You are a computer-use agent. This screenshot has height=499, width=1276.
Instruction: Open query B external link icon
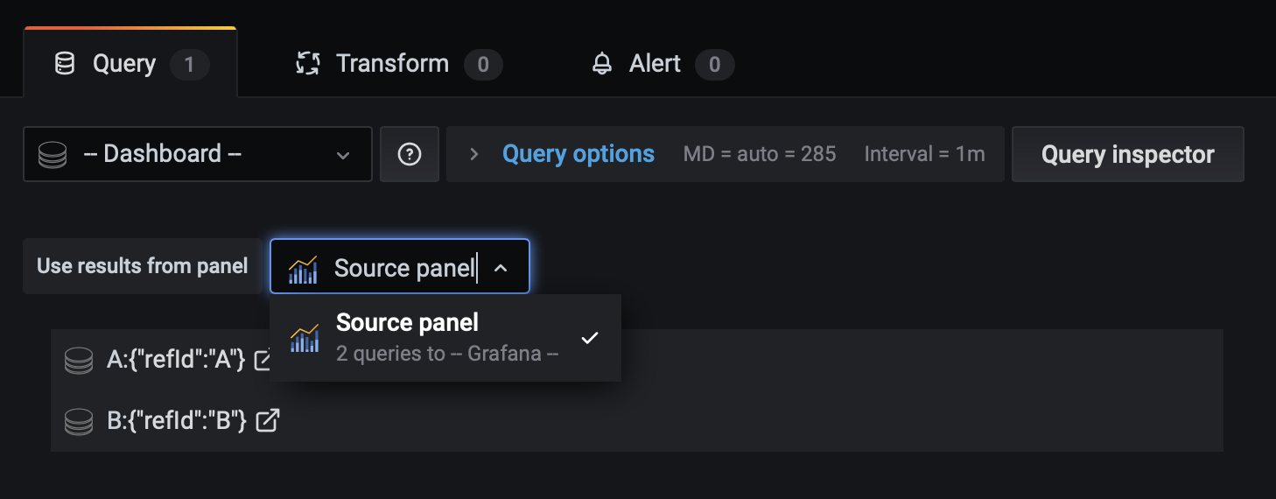(268, 420)
